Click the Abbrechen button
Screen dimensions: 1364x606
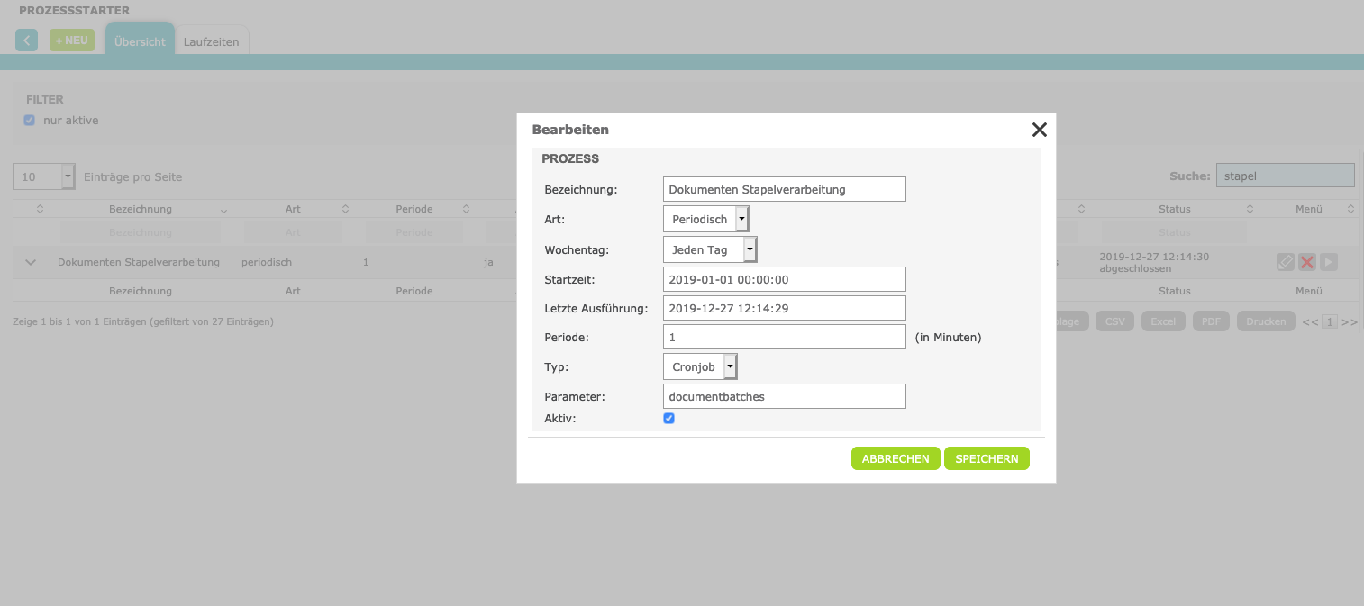click(896, 458)
